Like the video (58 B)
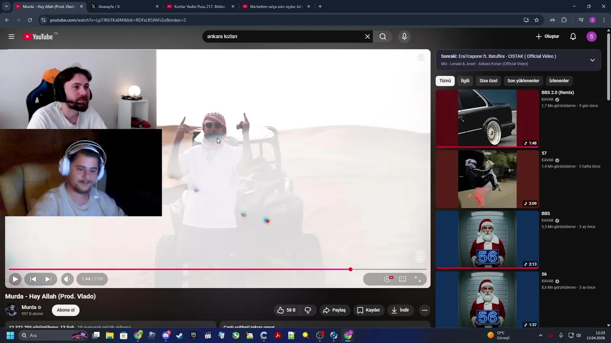This screenshot has height=343, width=611. coord(286,310)
